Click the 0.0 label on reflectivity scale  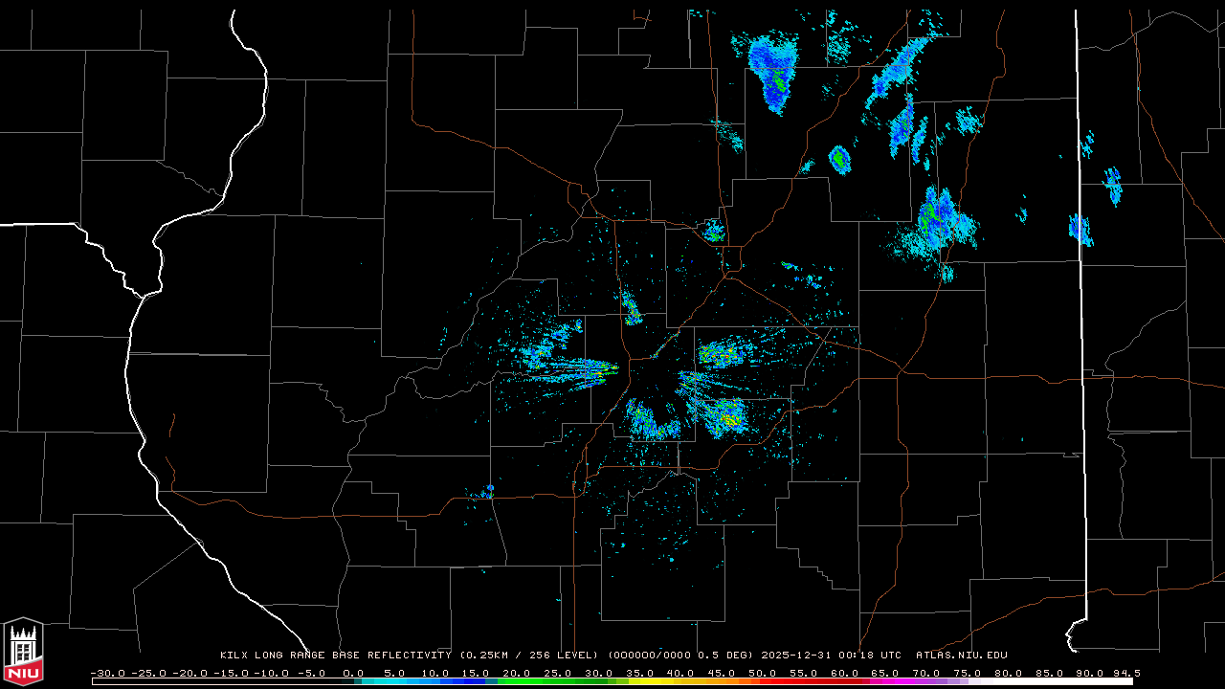(353, 673)
